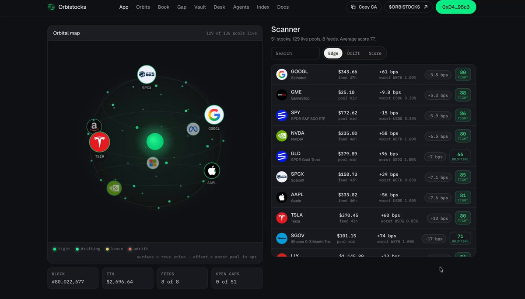The height and width of the screenshot is (299, 525).
Task: Click the 0xD4…95c3 wallet button
Action: click(x=456, y=7)
